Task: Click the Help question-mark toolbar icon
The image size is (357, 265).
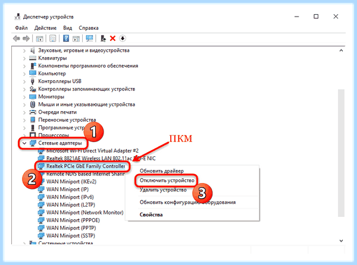Action: (66, 39)
